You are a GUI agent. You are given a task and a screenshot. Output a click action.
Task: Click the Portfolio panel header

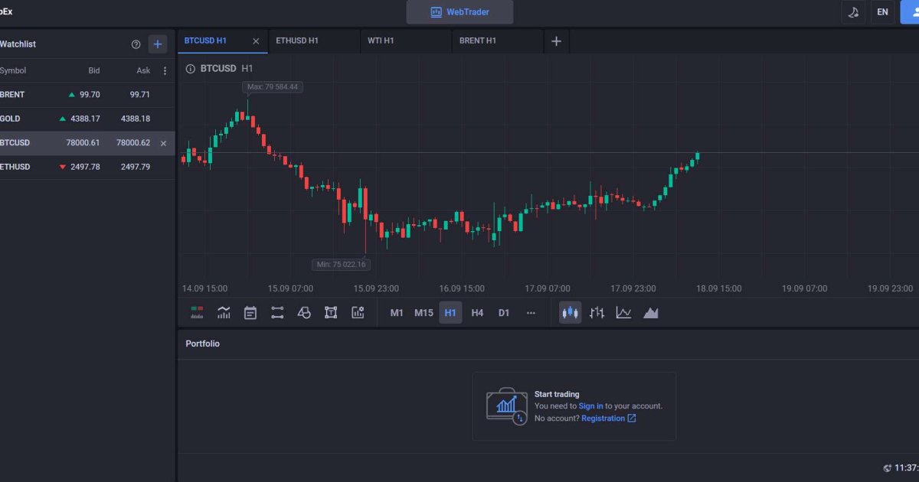tap(202, 344)
